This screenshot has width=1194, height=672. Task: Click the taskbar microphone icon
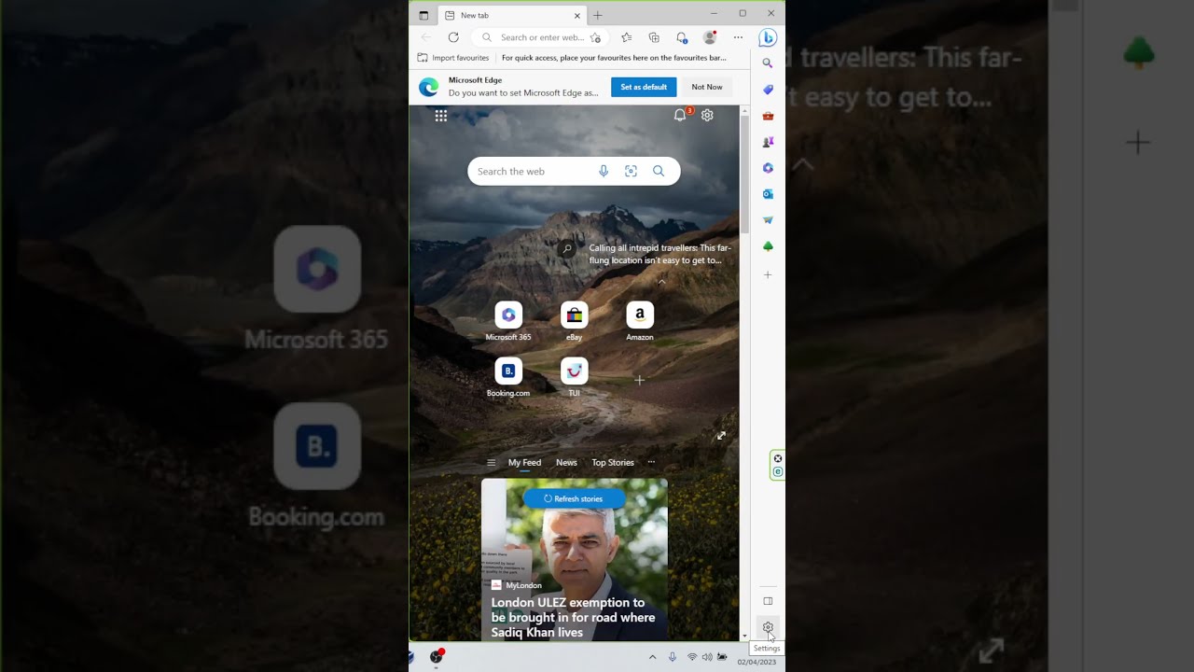[x=672, y=657]
